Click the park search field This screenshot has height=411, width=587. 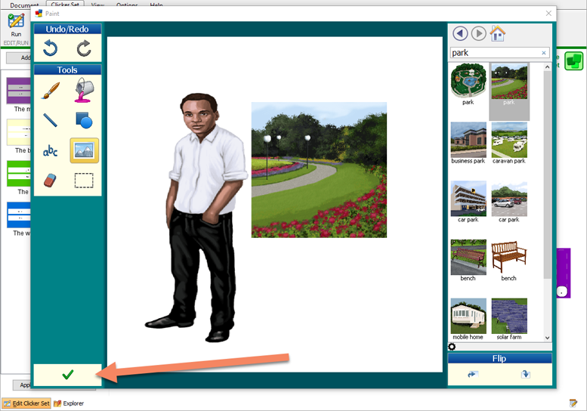[494, 53]
